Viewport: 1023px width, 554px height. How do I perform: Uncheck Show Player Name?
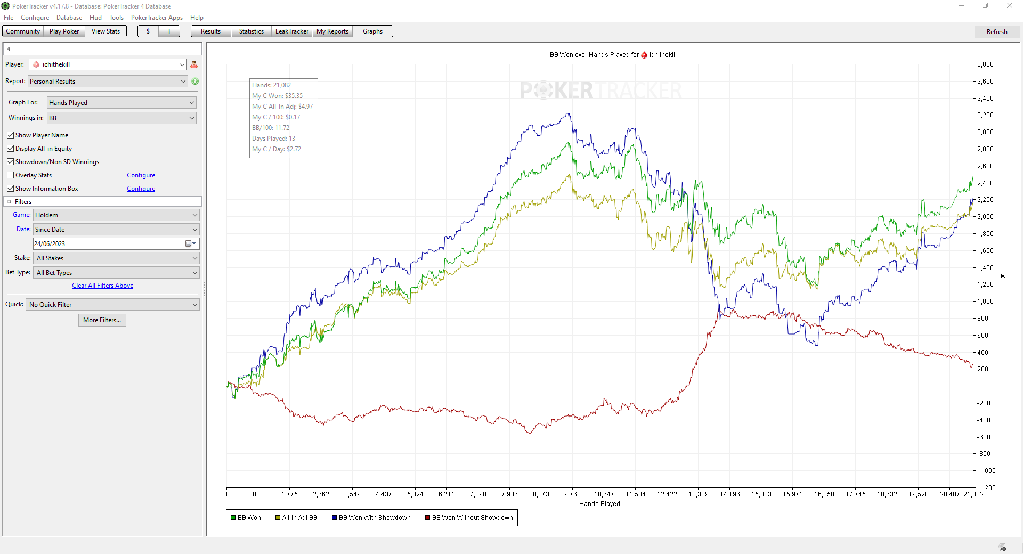click(x=10, y=135)
